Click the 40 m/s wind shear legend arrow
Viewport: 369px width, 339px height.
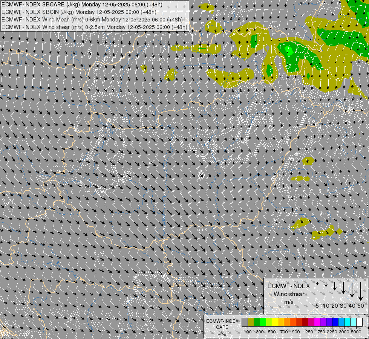[x=352, y=290]
